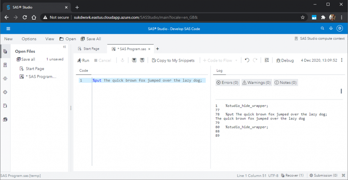
Task: Open the Debug tool
Action: click(x=285, y=60)
